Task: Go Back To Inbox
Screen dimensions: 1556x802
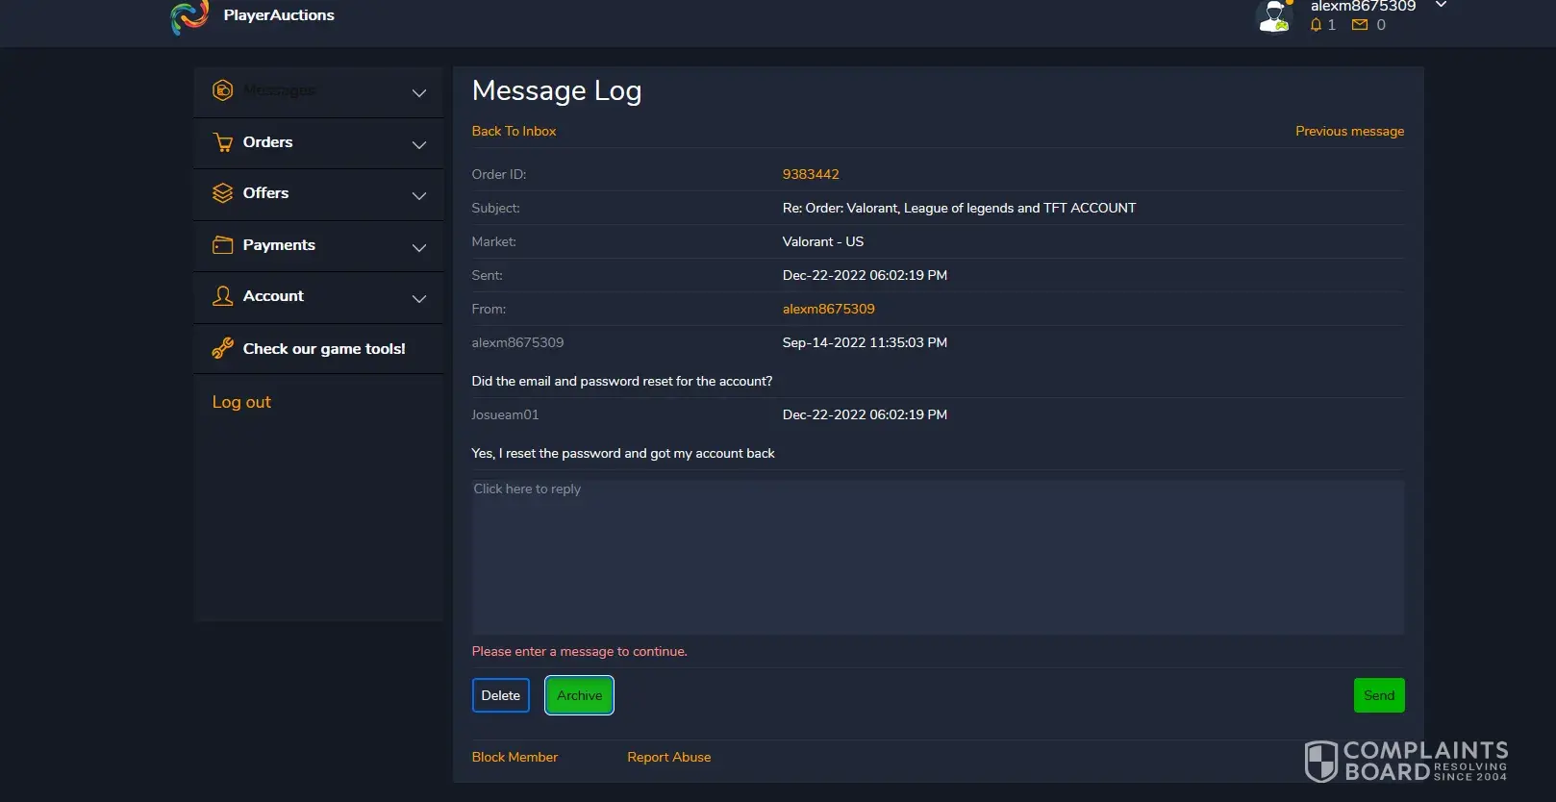Action: (514, 131)
